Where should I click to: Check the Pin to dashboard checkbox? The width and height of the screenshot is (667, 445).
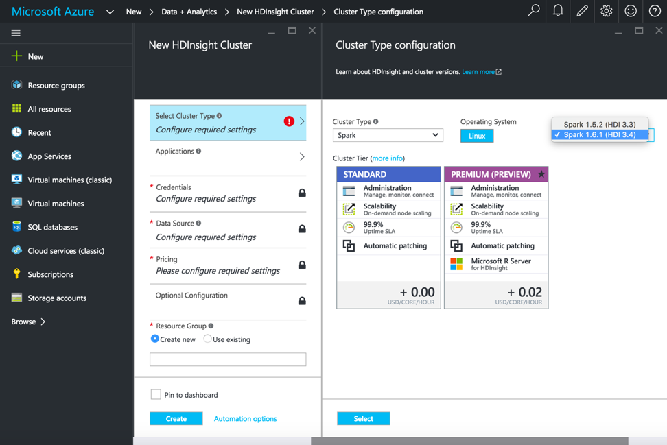(156, 394)
